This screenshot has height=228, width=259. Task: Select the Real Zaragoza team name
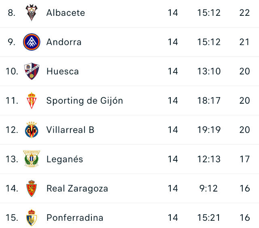coord(77,188)
